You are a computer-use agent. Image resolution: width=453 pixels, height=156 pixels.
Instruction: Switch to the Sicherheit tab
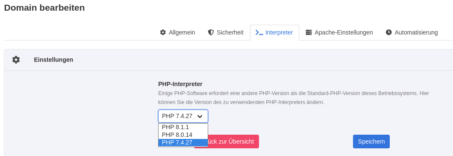tap(226, 32)
